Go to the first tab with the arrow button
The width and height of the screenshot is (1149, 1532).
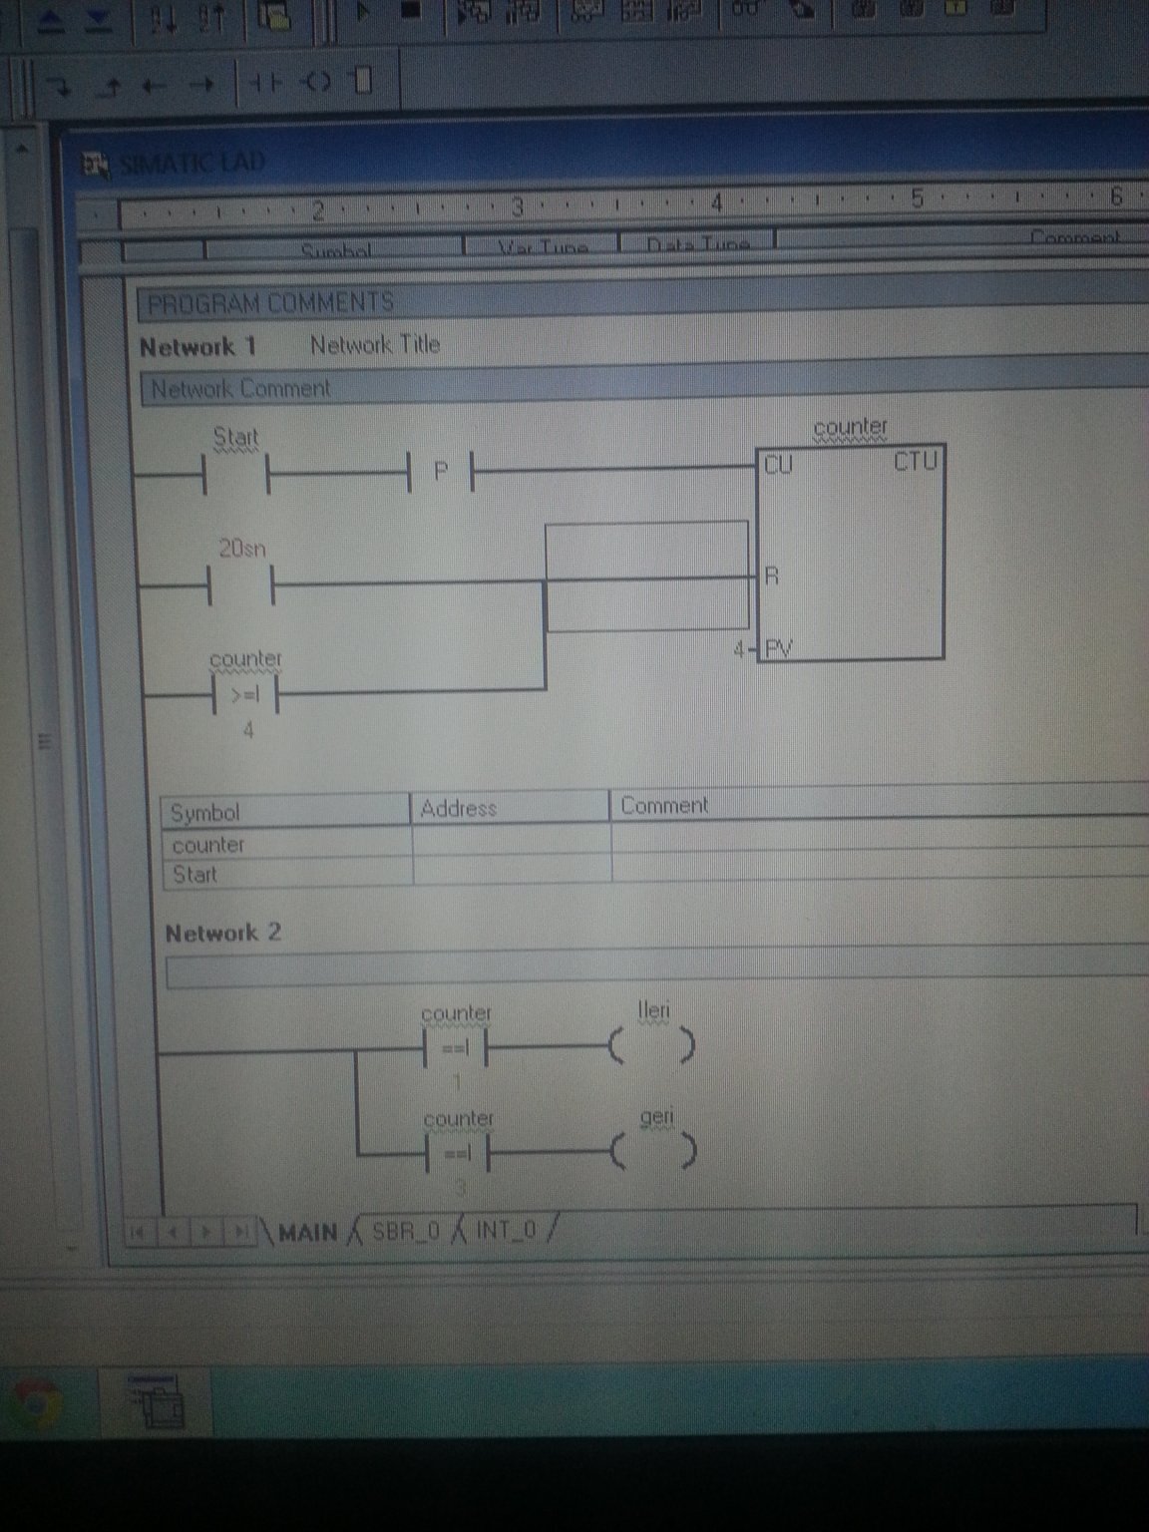tap(138, 1233)
